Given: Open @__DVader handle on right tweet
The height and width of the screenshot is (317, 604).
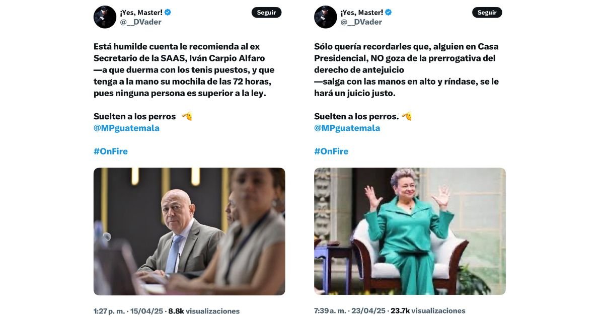Looking at the screenshot, I should click(361, 22).
